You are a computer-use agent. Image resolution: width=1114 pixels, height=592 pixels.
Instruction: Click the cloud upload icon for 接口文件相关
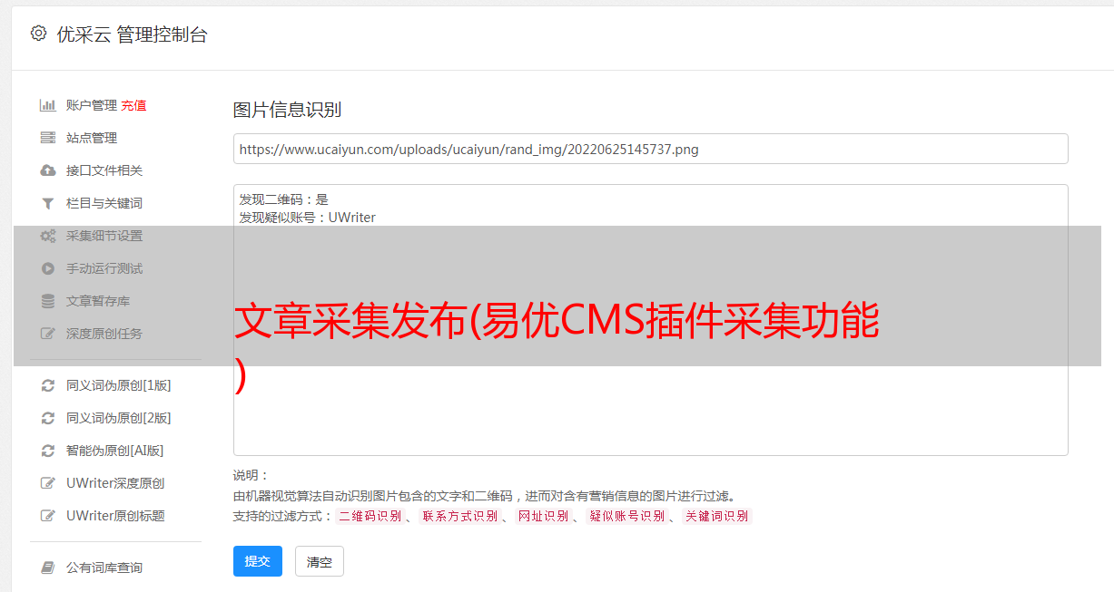48,170
